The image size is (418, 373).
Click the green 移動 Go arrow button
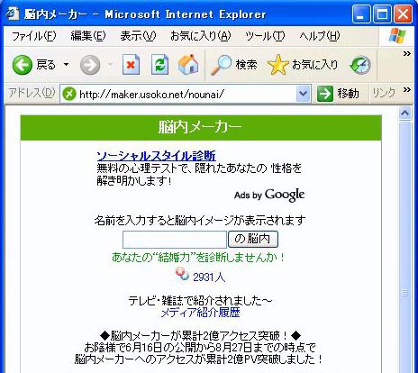coord(325,94)
